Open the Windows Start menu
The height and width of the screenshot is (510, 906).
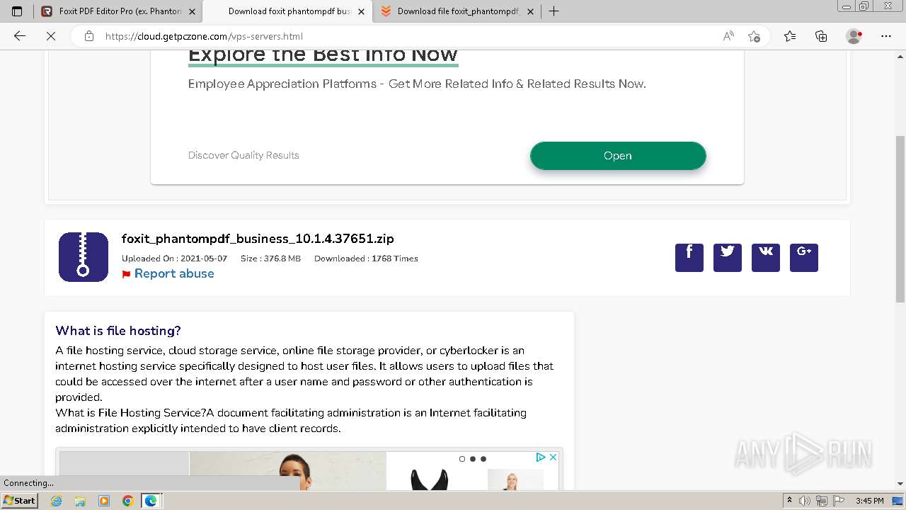[20, 501]
